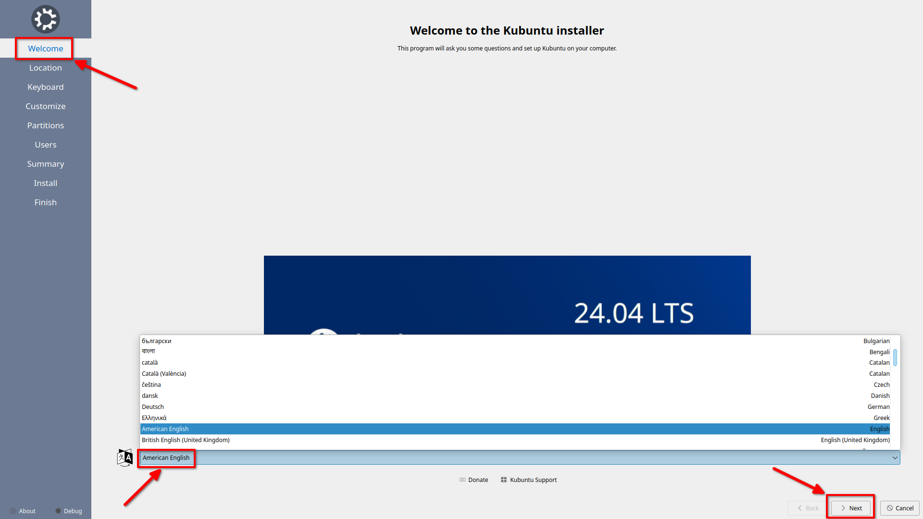Click the Donate icon link
Screen dimensions: 923x519
[462, 480]
